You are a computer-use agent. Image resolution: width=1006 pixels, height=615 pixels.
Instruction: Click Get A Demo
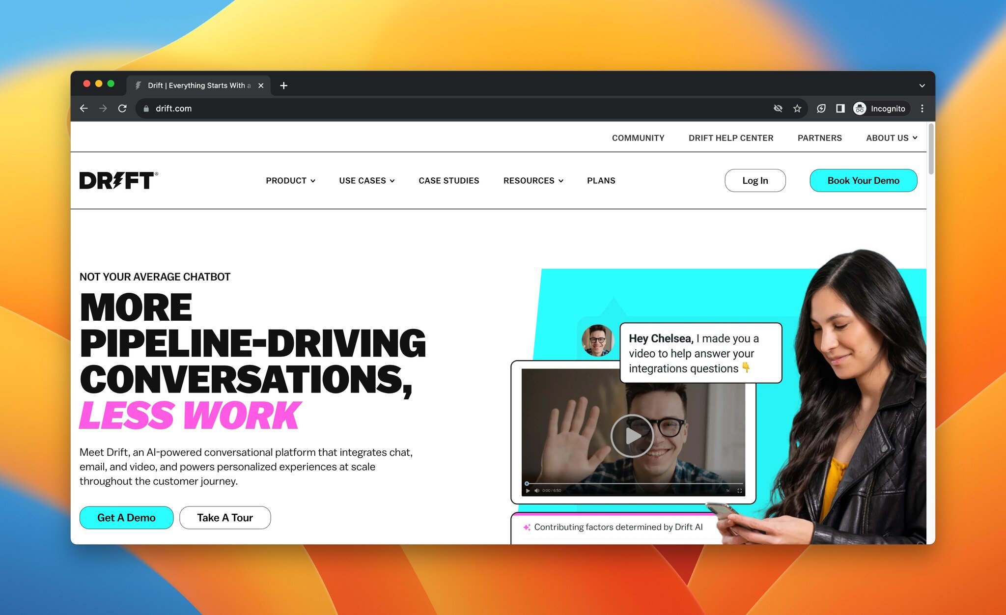point(126,518)
